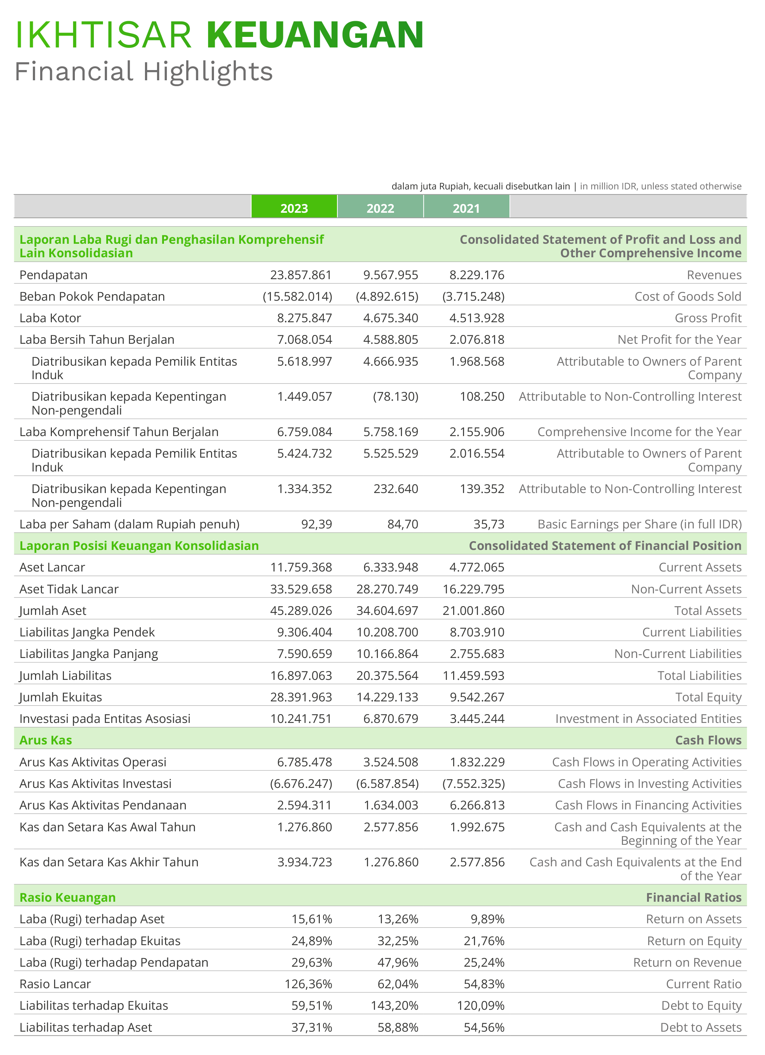Image resolution: width=765 pixels, height=1055 pixels.
Task: Click the Arus Kas section heading
Action: pyautogui.click(x=46, y=740)
